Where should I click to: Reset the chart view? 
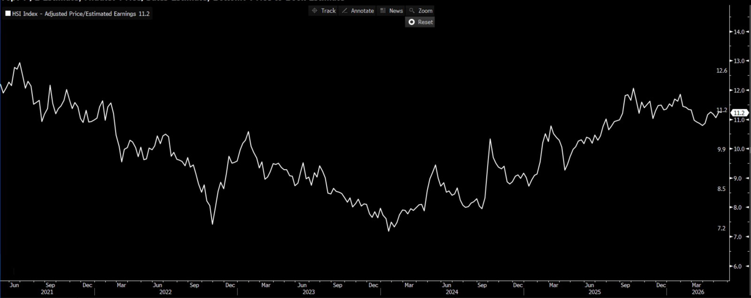click(x=420, y=22)
